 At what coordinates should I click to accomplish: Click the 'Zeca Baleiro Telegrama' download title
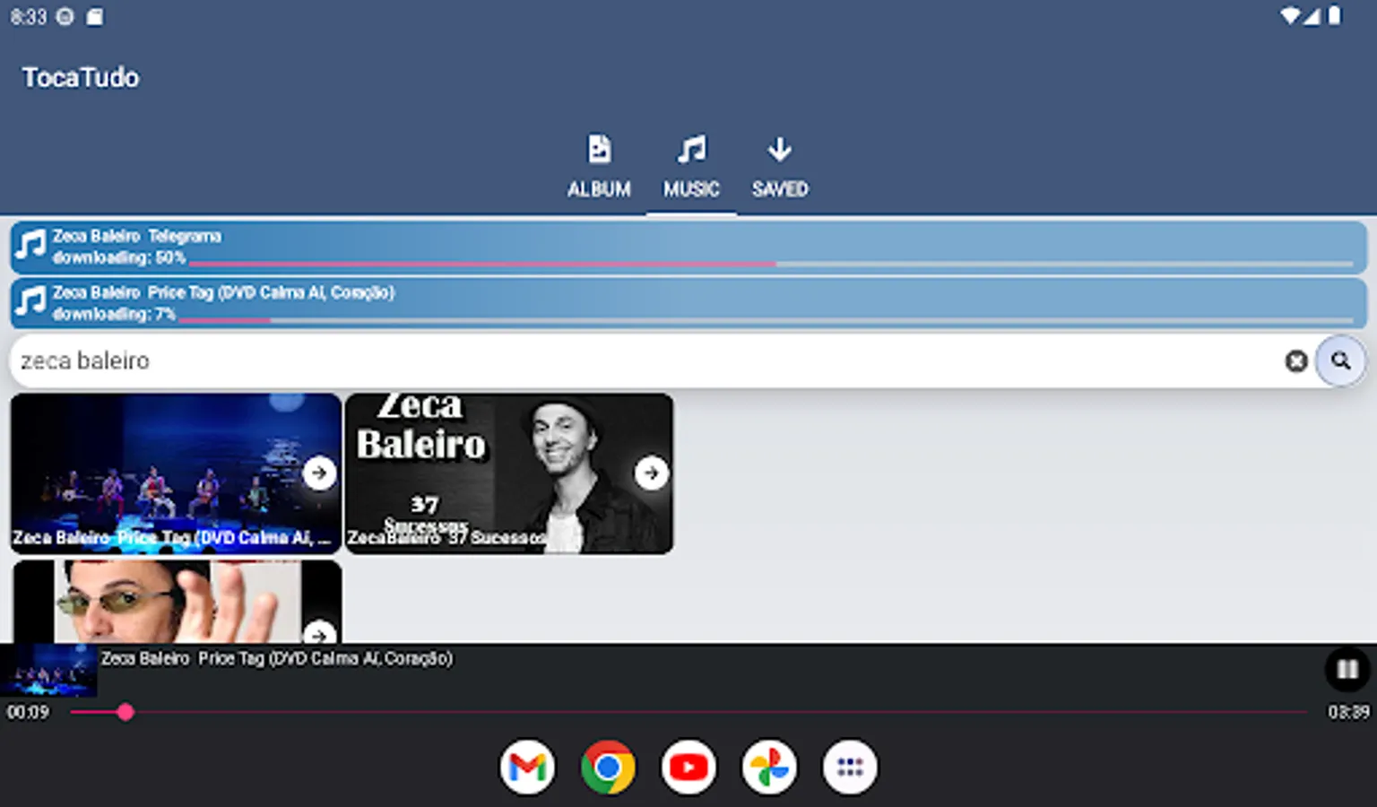pos(136,236)
